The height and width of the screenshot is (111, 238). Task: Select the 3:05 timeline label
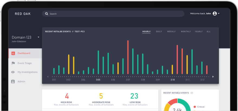point(98,80)
